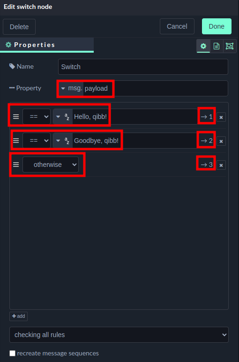Open the node description document icon
The width and height of the screenshot is (239, 362).
click(217, 46)
